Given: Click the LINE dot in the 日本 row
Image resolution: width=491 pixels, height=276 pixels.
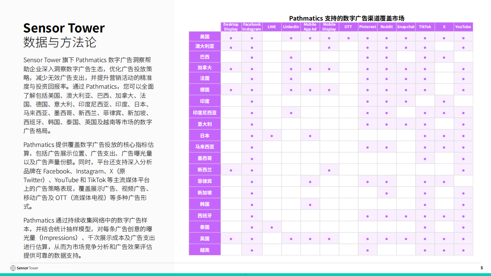Looking at the screenshot, I should tap(272, 136).
